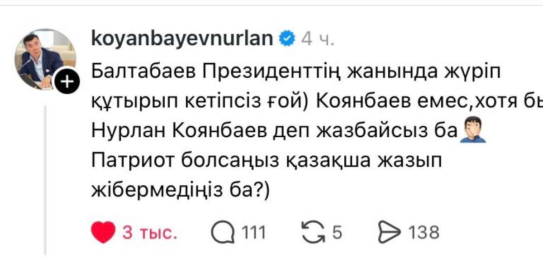
Task: Click the blue verified badge
Action: (286, 39)
